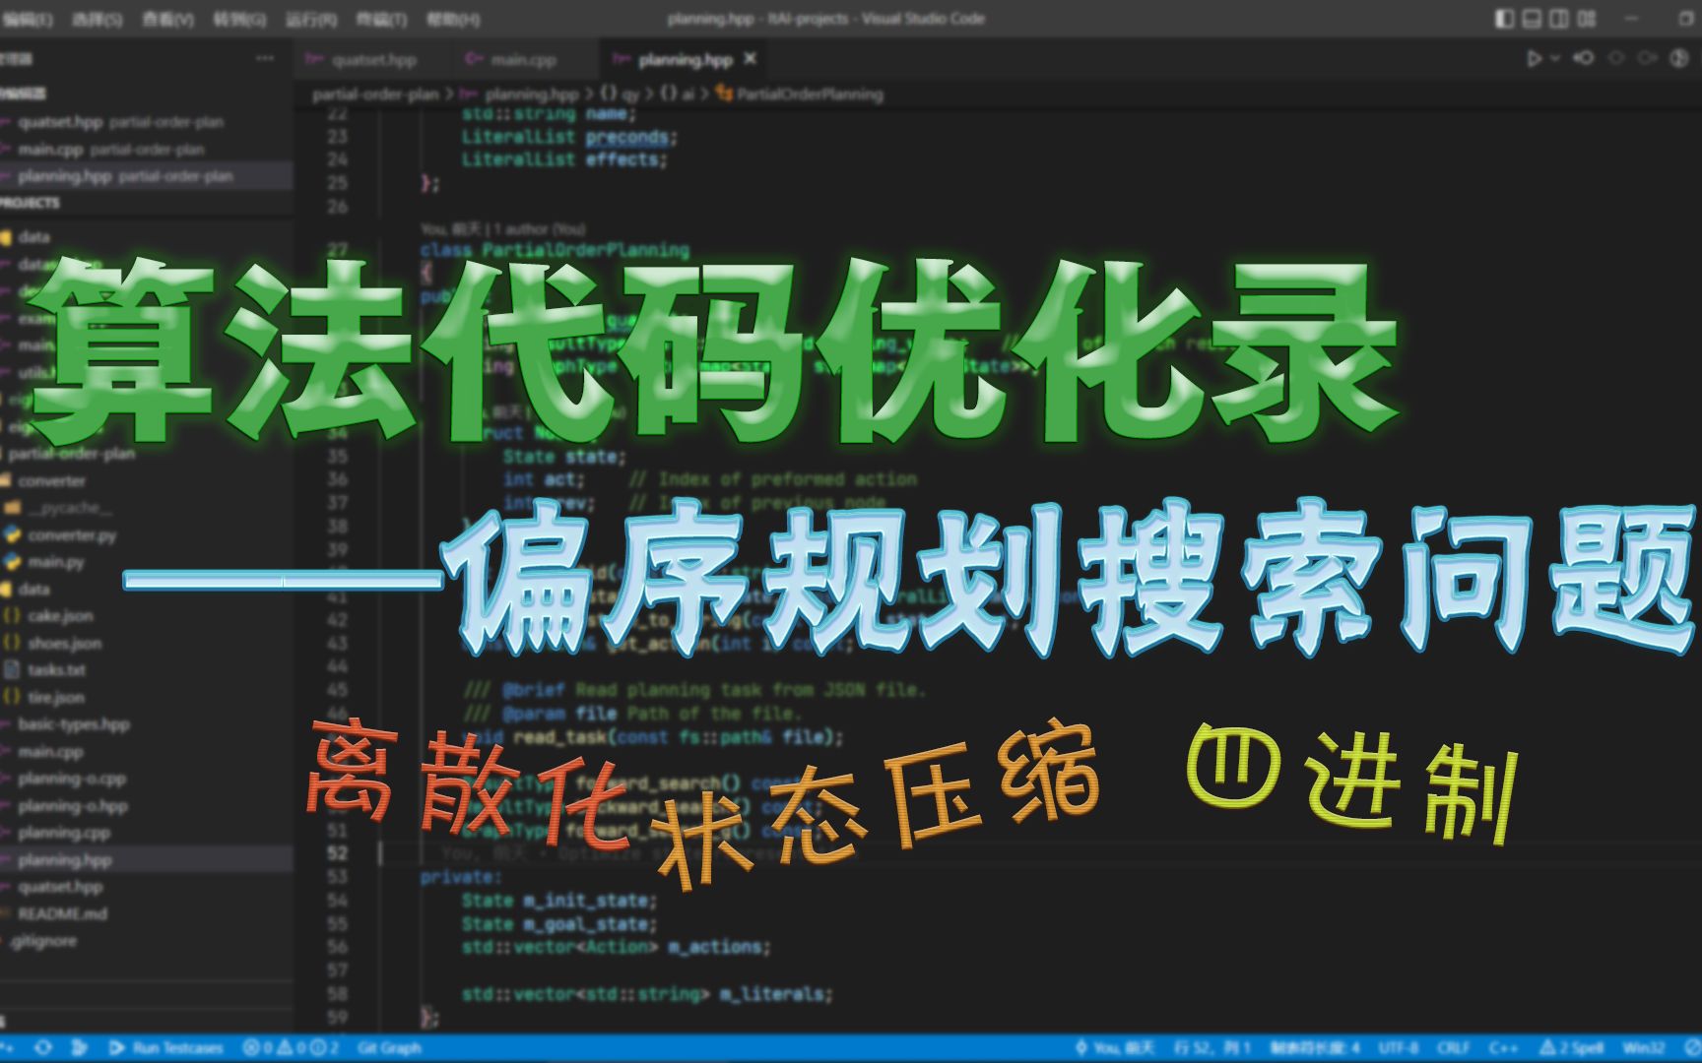This screenshot has height=1063, width=1702.
Task: Click PartialOrderPlanning class breadcrumb
Action: tap(810, 94)
